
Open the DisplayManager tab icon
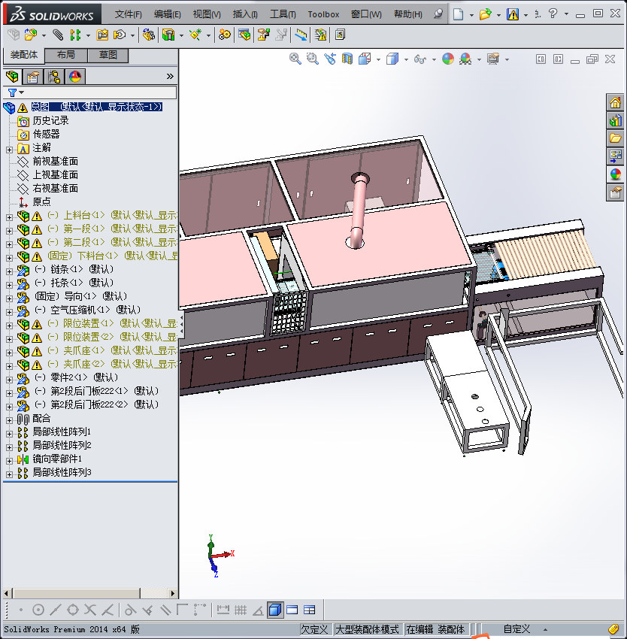click(75, 76)
